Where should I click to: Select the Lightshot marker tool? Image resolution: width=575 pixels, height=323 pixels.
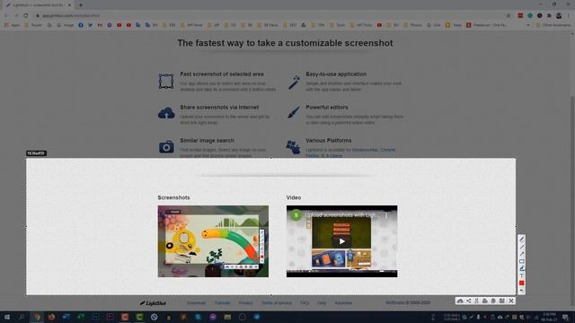click(521, 268)
